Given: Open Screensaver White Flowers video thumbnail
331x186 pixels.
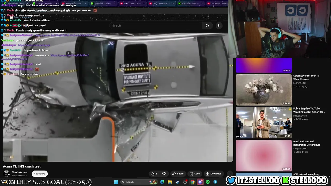Looking at the screenshot, I should coord(264,90).
